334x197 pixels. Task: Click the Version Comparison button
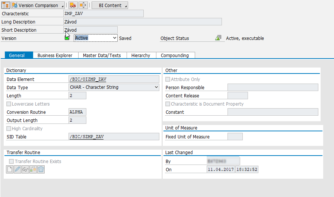point(38,6)
